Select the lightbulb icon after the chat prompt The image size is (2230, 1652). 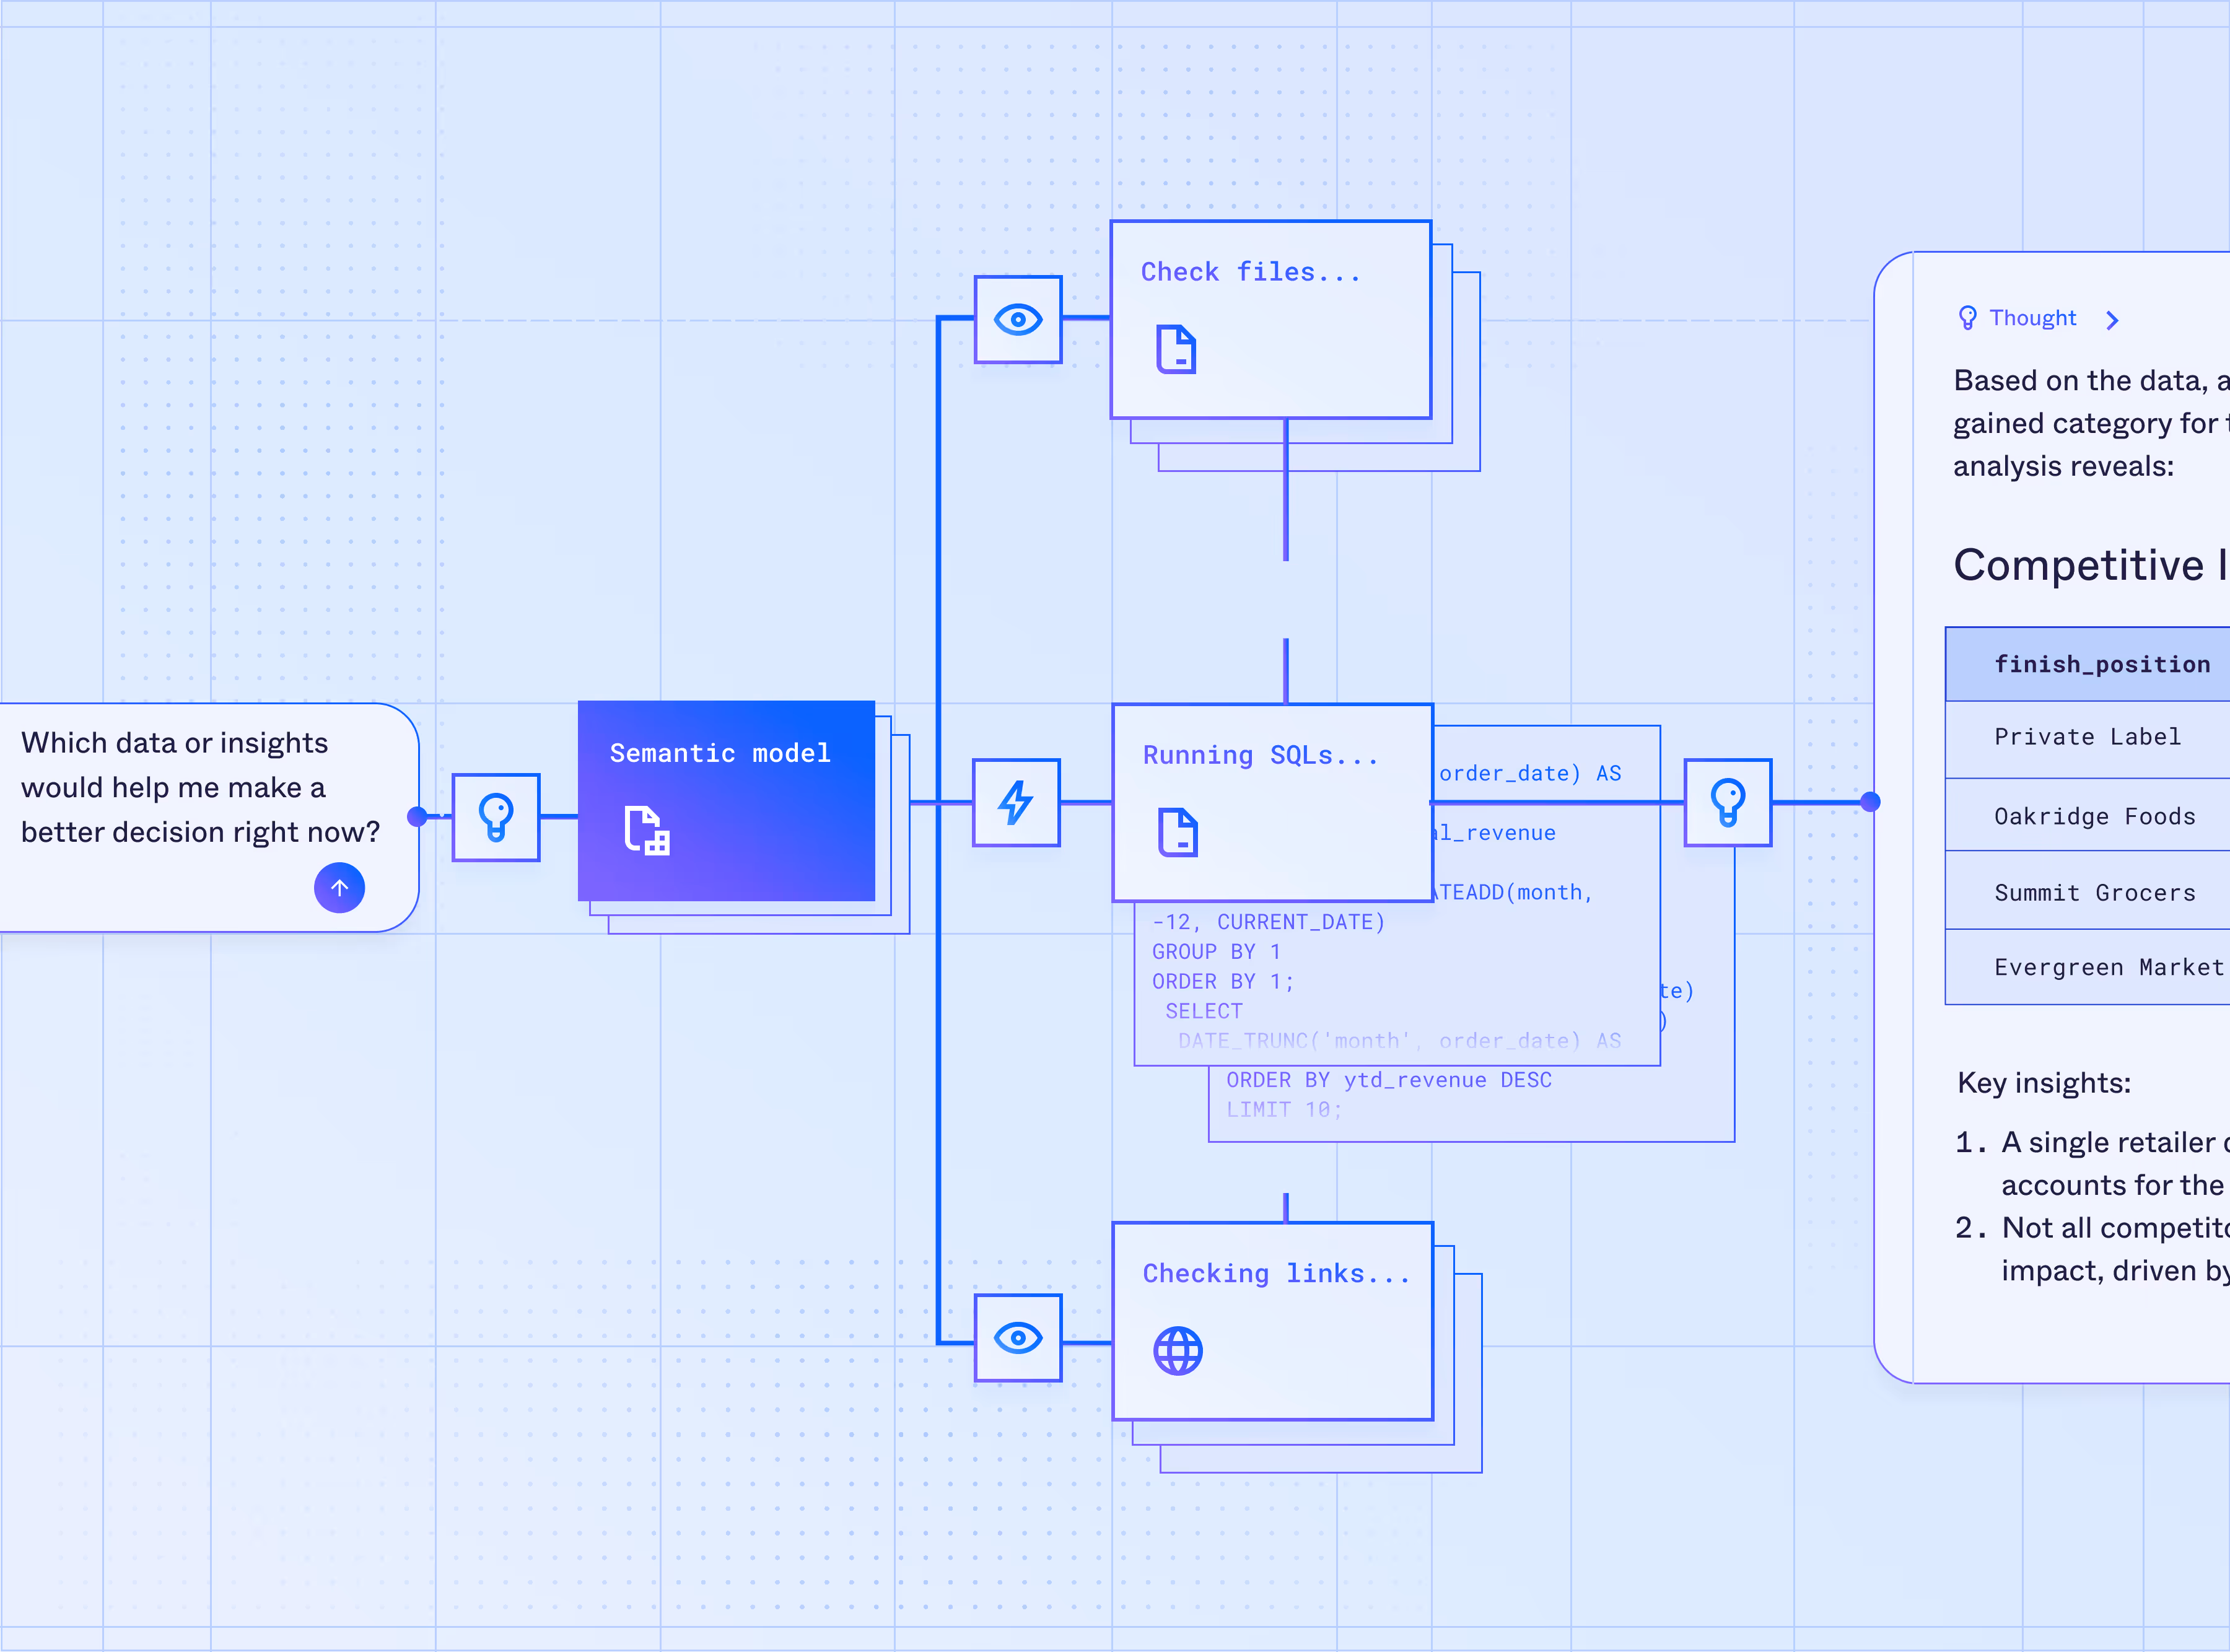(496, 817)
